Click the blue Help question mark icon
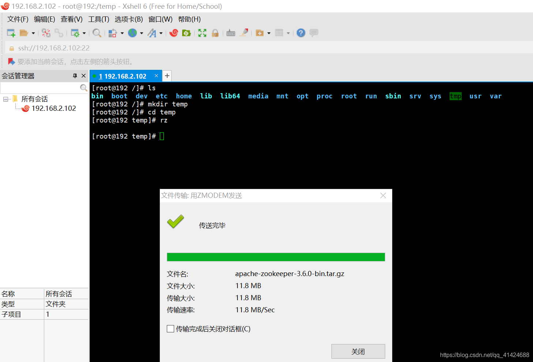Image resolution: width=533 pixels, height=362 pixels. tap(301, 33)
